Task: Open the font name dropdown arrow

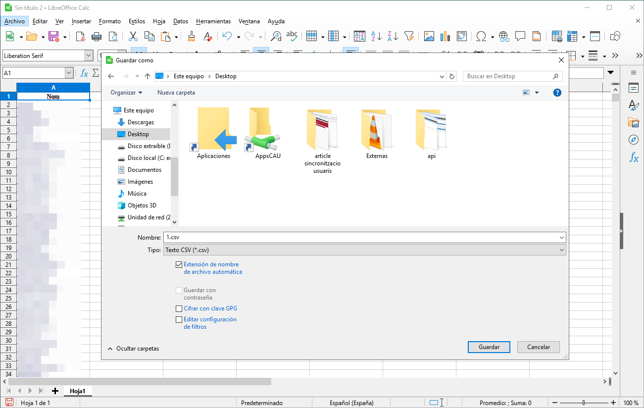Action: 89,56
